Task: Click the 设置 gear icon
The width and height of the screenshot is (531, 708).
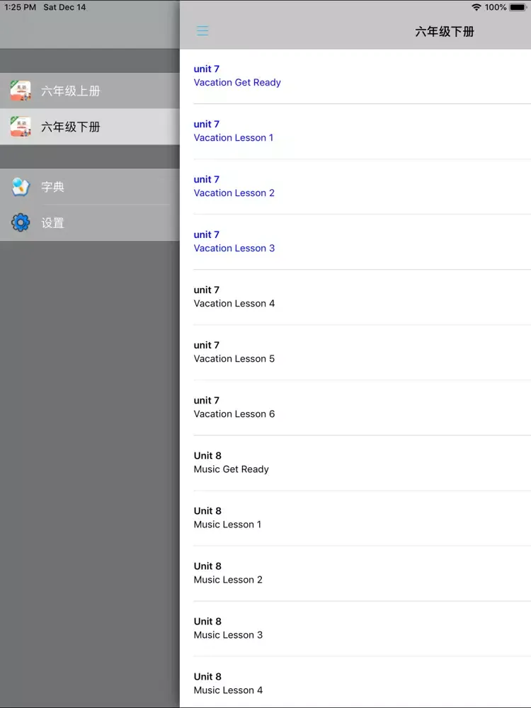Action: [x=21, y=222]
